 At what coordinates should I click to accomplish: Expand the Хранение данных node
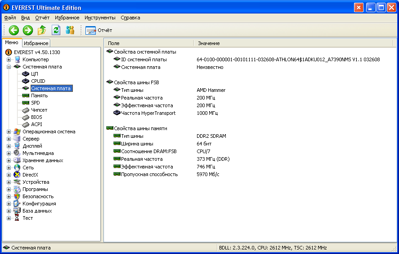[9, 160]
